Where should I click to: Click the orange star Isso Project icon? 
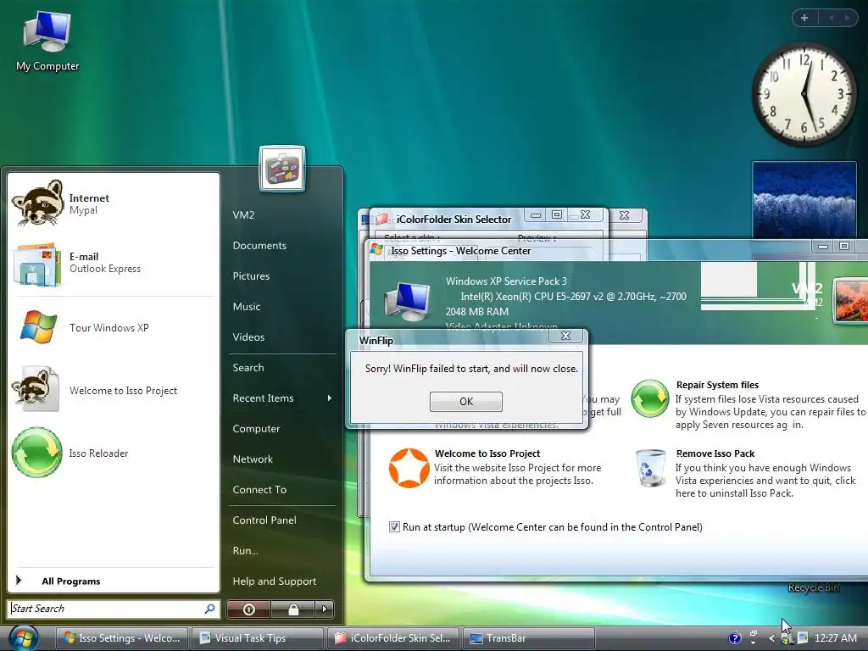point(409,468)
